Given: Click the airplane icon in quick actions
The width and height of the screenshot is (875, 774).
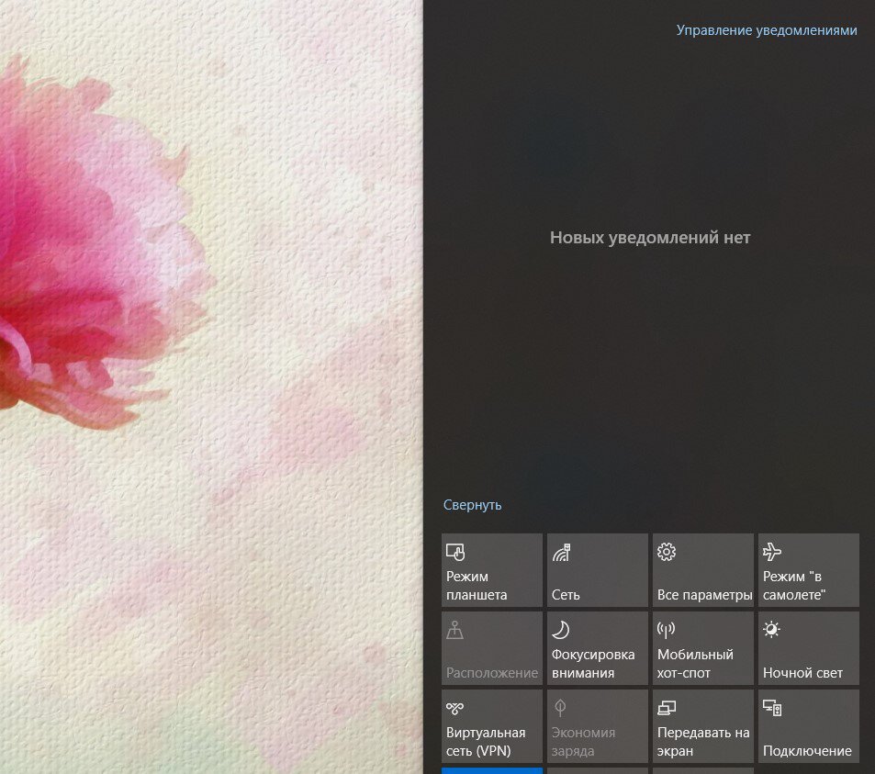Looking at the screenshot, I should (x=772, y=551).
